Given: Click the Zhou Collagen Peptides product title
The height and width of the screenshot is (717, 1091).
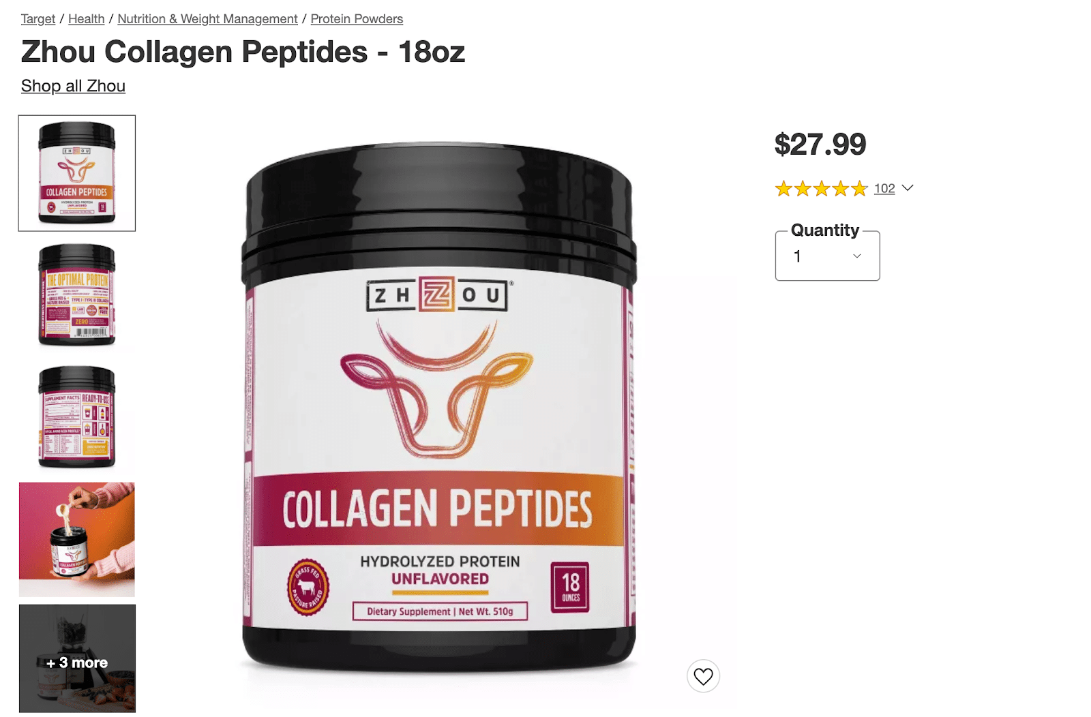Looking at the screenshot, I should click(x=243, y=52).
